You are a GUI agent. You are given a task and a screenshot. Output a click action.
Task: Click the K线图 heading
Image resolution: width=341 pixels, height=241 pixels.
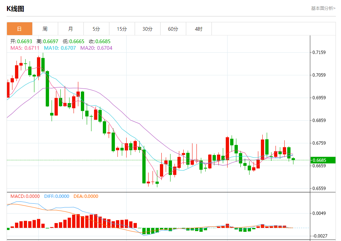[15, 9]
